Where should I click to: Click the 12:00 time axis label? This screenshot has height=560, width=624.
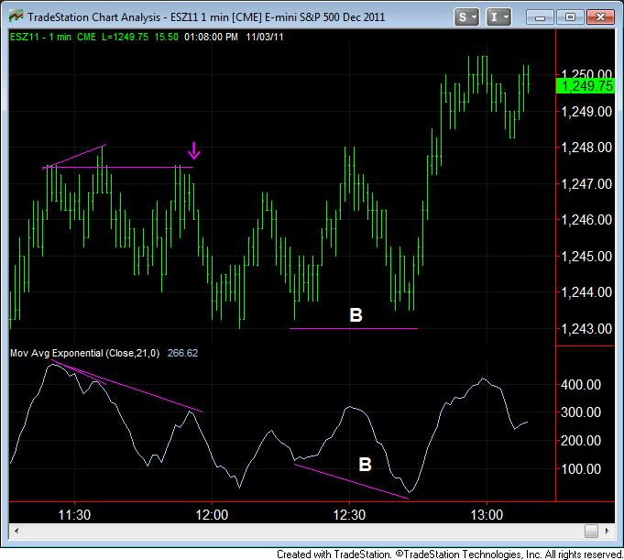pos(212,515)
